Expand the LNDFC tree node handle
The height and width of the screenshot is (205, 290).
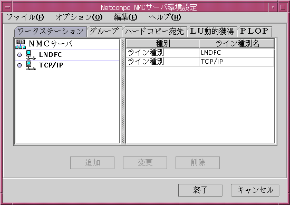(x=20, y=55)
